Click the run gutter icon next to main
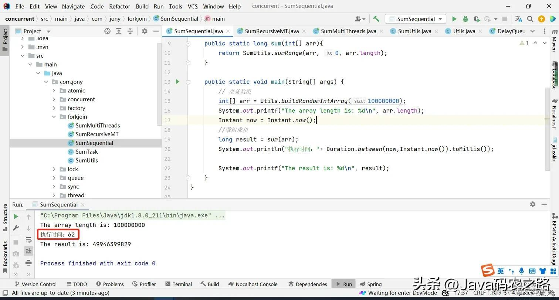The width and height of the screenshot is (559, 300). pyautogui.click(x=177, y=82)
